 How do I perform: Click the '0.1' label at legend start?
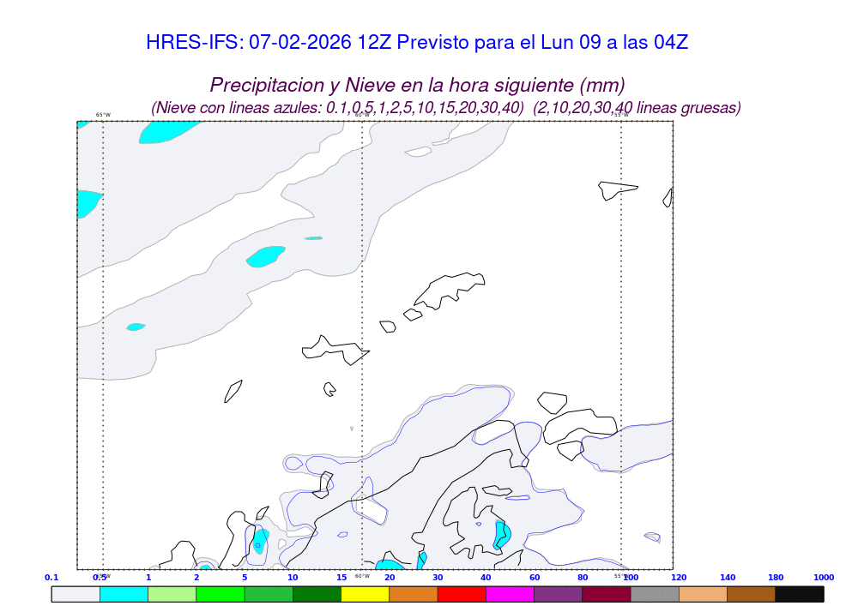(51, 578)
